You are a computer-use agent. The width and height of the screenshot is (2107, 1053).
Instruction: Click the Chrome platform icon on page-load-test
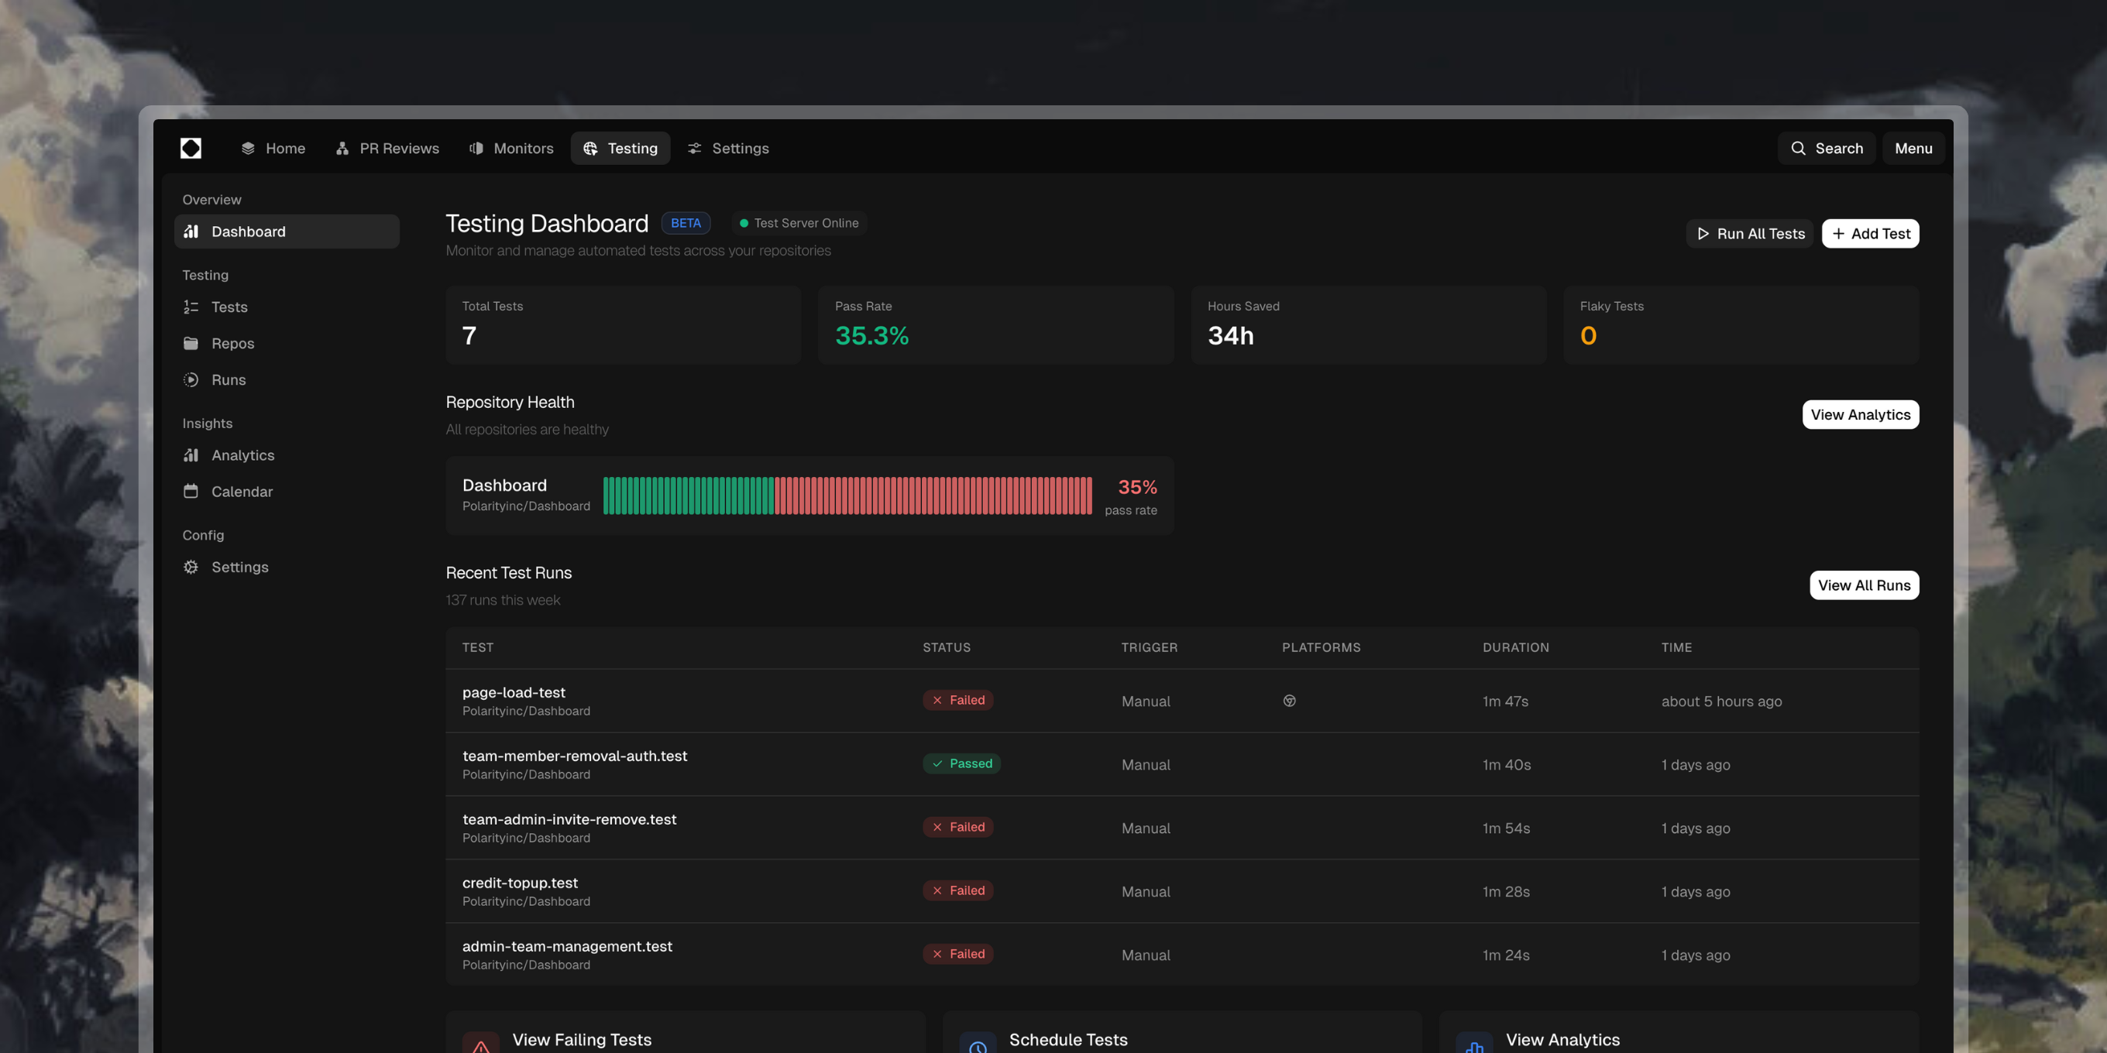tap(1289, 701)
